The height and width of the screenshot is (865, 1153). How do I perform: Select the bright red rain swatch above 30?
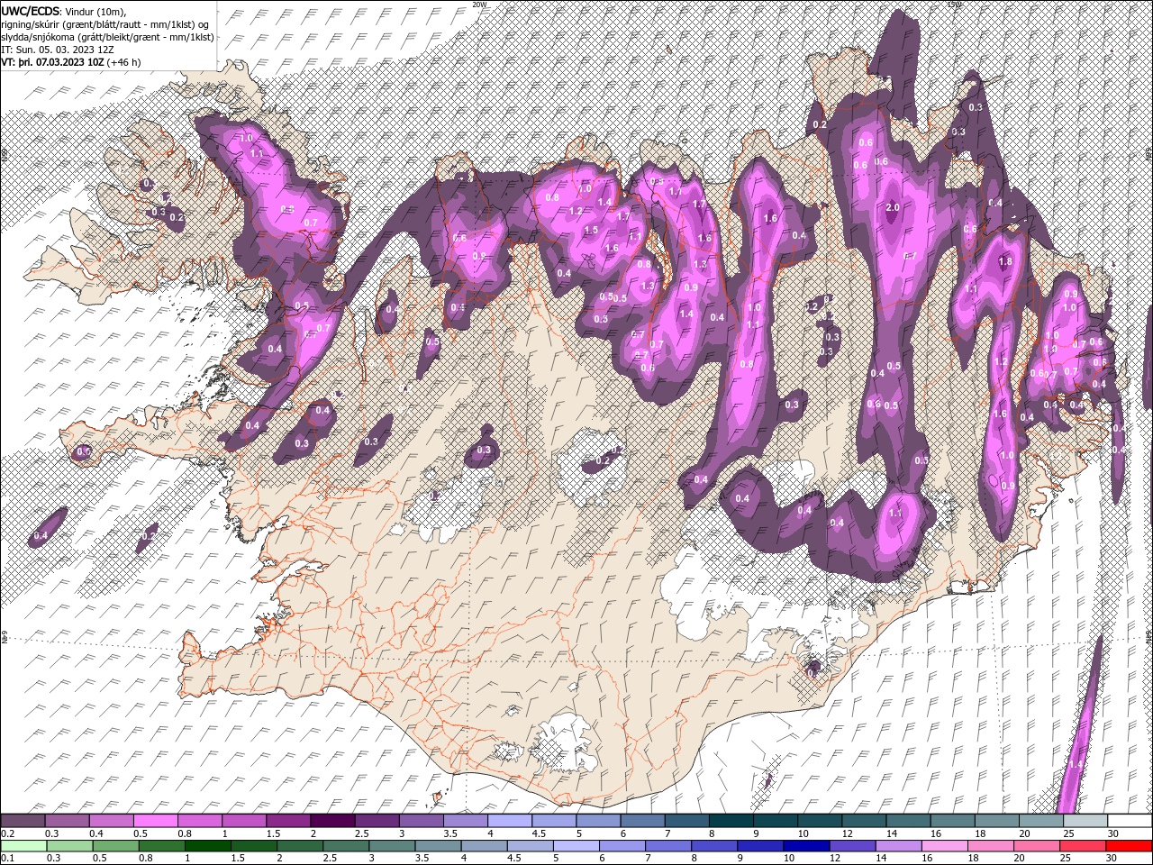coord(1130,846)
